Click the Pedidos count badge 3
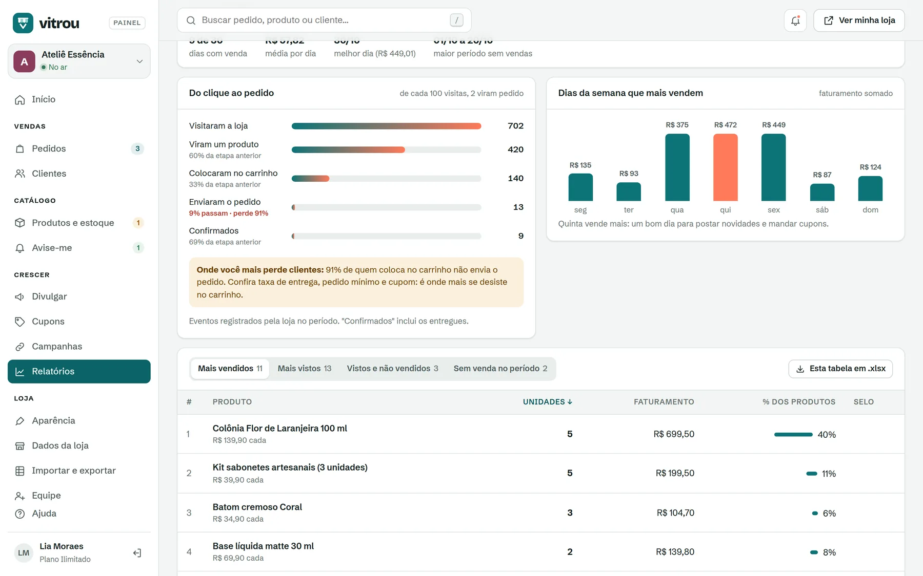This screenshot has width=923, height=576. (137, 149)
